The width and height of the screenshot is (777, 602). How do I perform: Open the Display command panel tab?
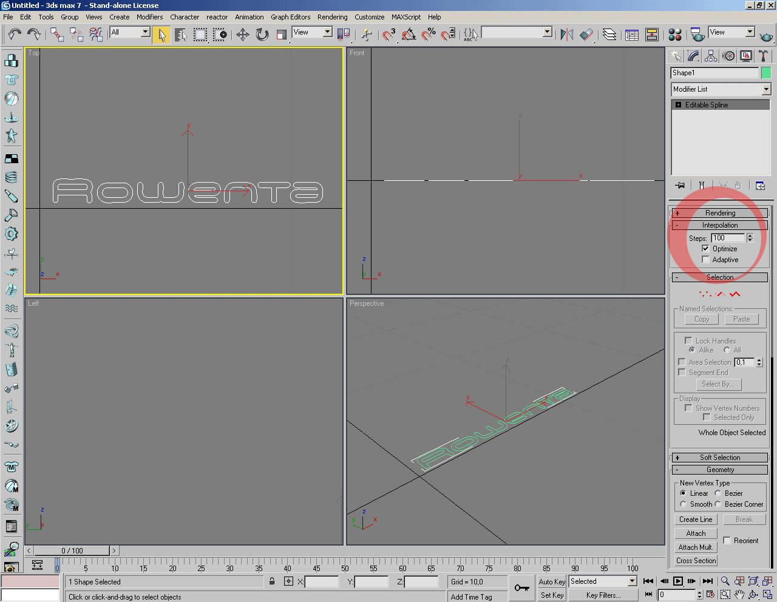pos(746,56)
